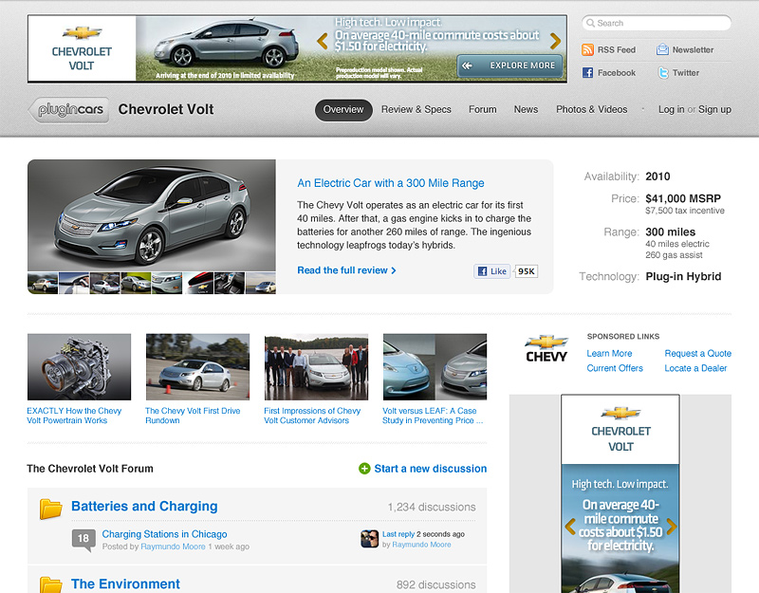The width and height of the screenshot is (759, 593).
Task: Click the Log in link
Action: pyautogui.click(x=671, y=109)
